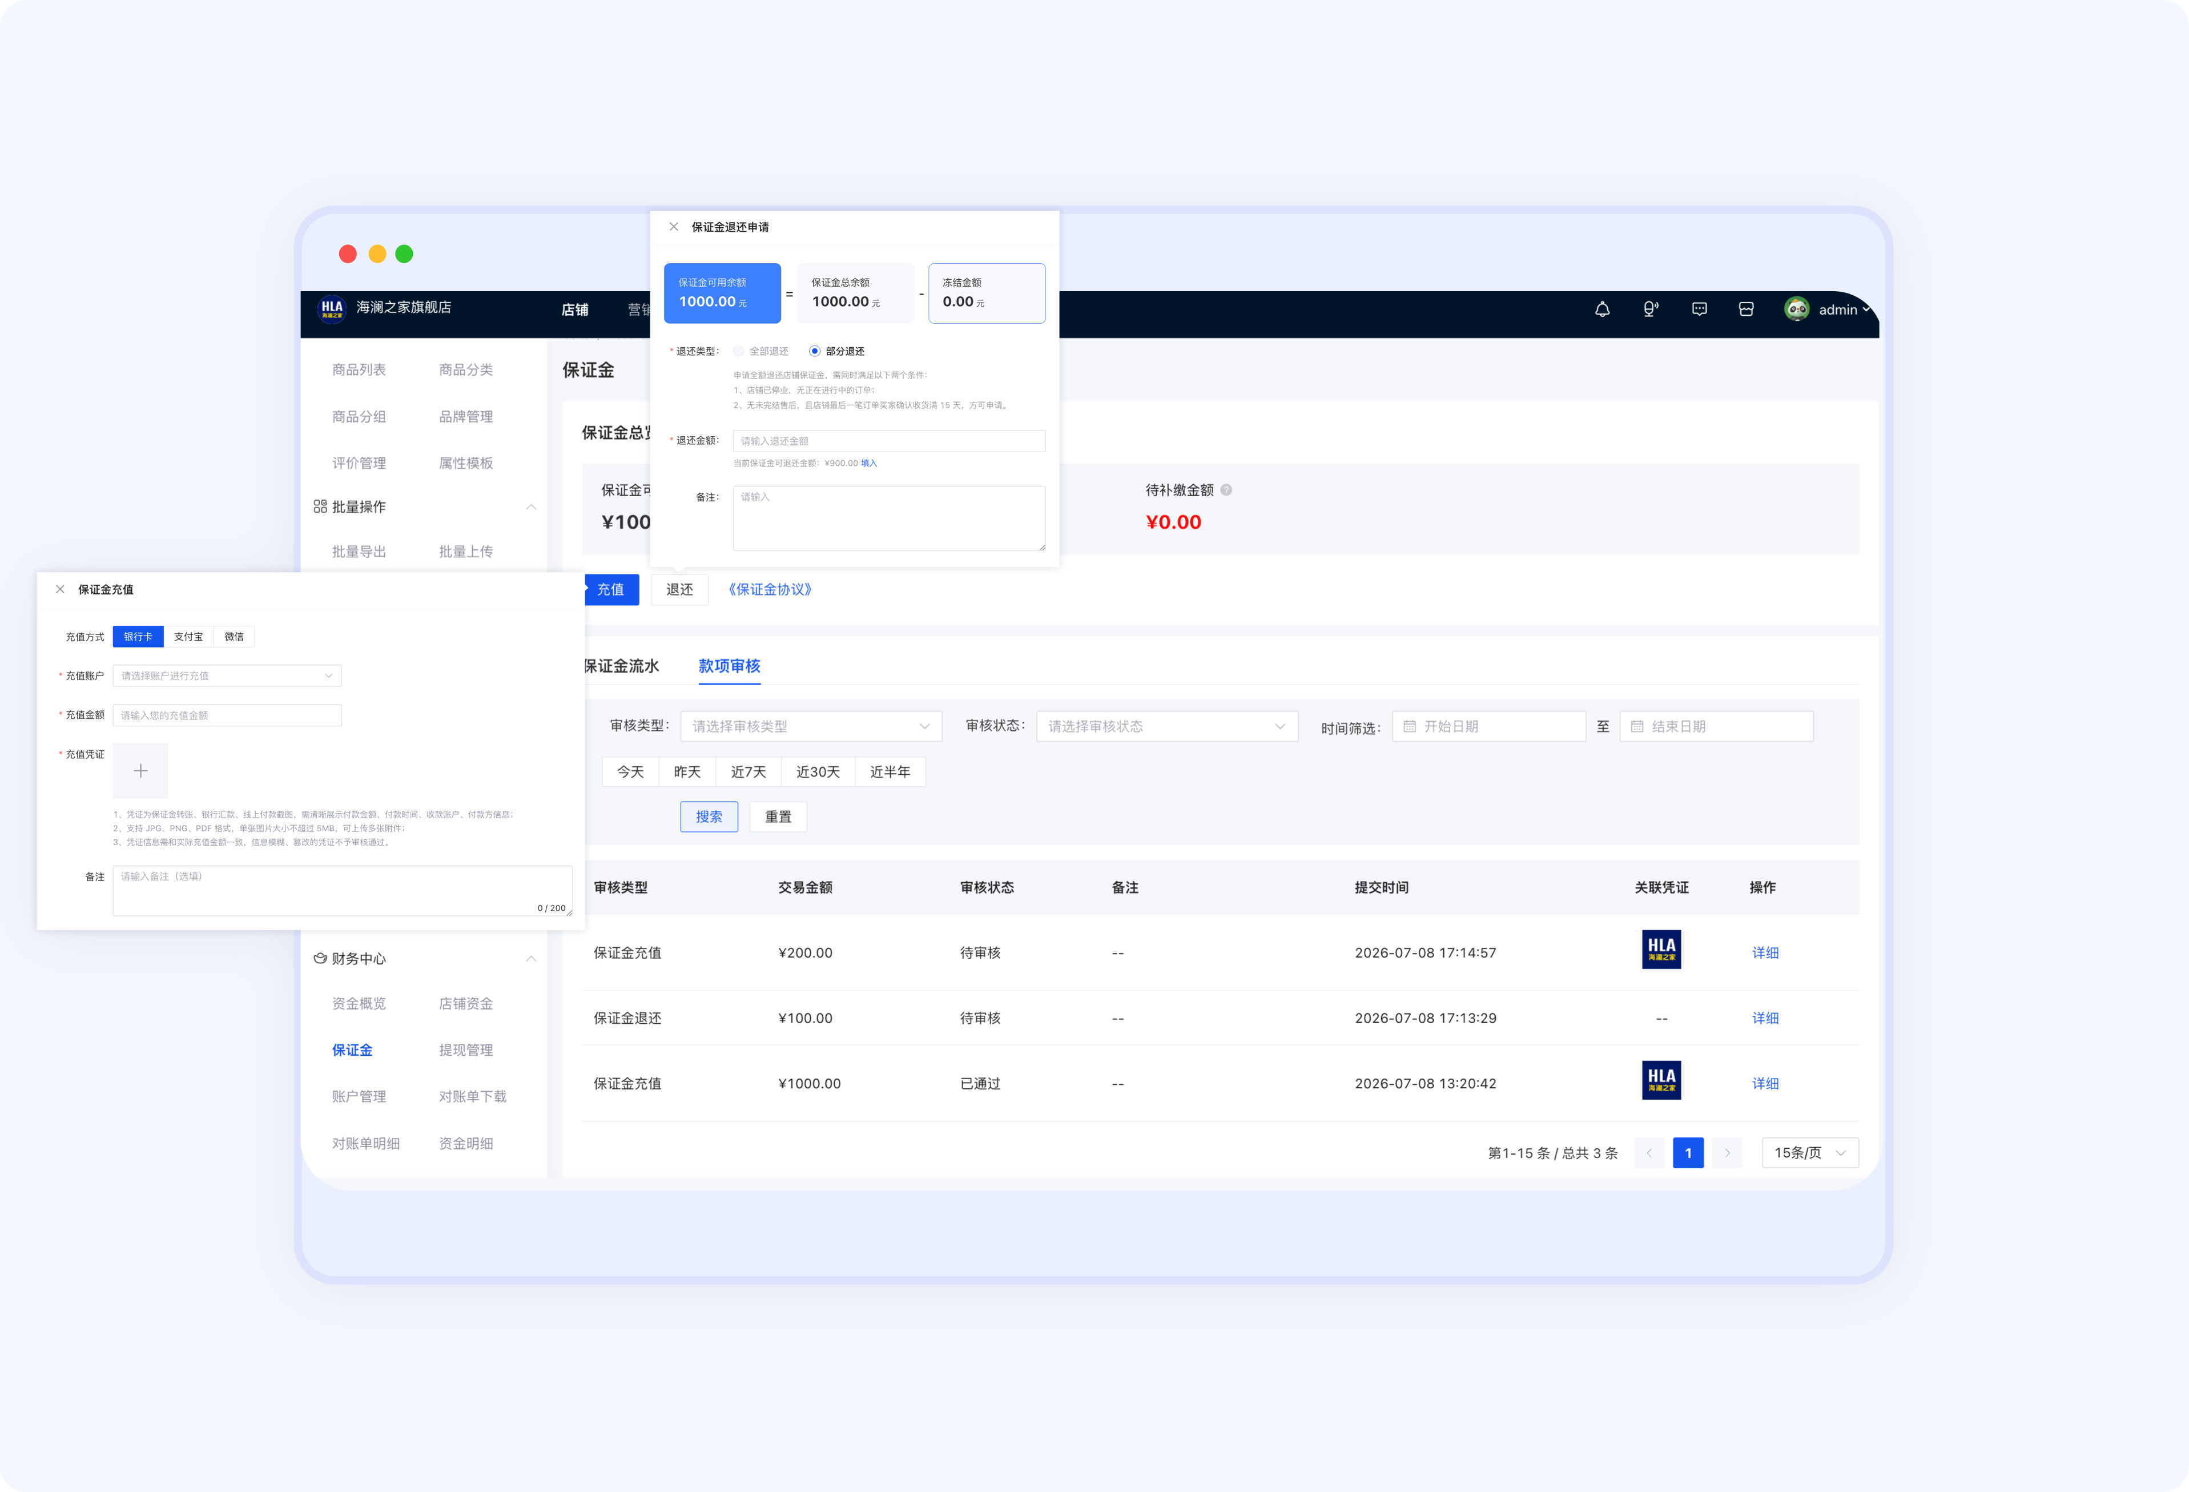
Task: Open the message chat bubble icon
Action: (x=1699, y=309)
